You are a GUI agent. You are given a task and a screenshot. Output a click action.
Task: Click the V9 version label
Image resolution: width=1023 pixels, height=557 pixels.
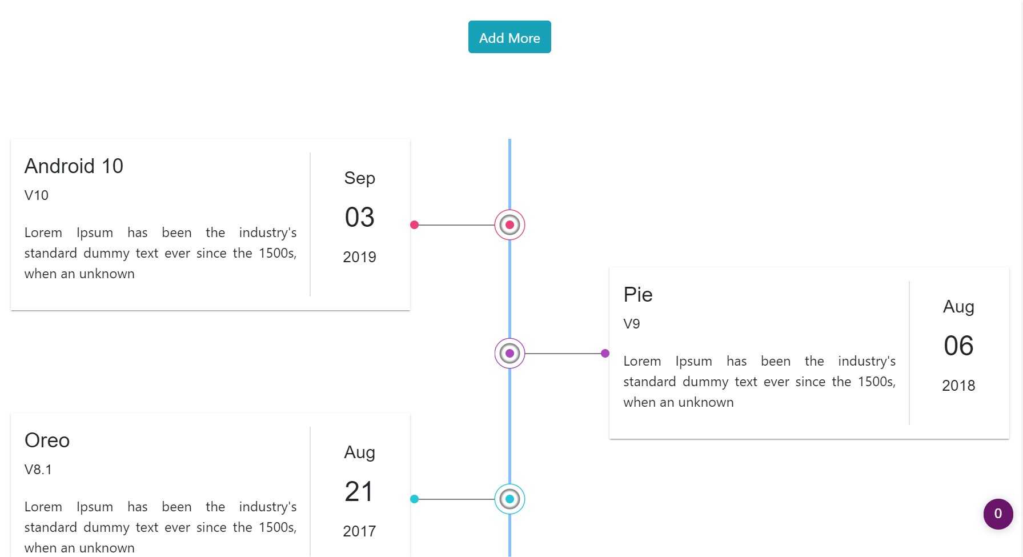pos(632,323)
